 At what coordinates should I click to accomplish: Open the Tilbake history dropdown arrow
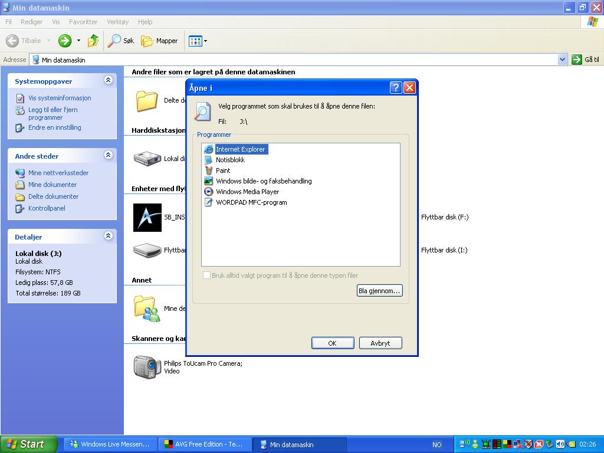pyautogui.click(x=48, y=41)
